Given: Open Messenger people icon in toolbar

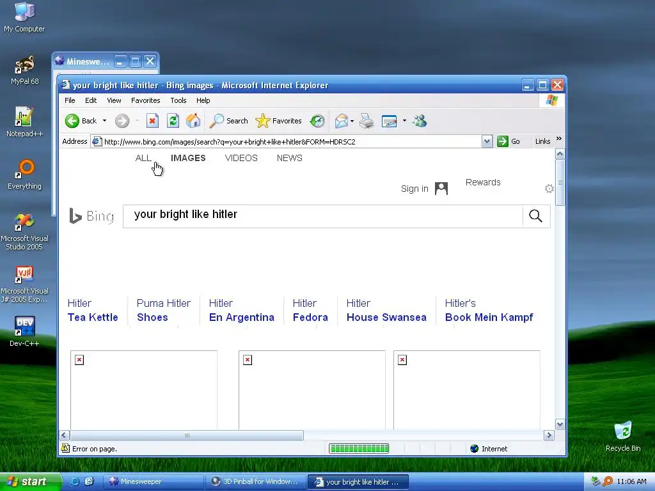Looking at the screenshot, I should (420, 121).
